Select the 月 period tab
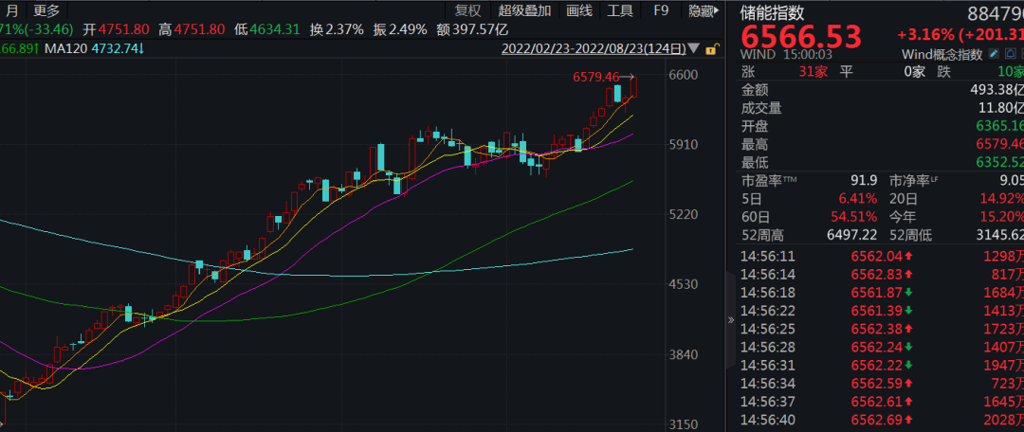Viewport: 1024px width, 432px height. click(11, 11)
